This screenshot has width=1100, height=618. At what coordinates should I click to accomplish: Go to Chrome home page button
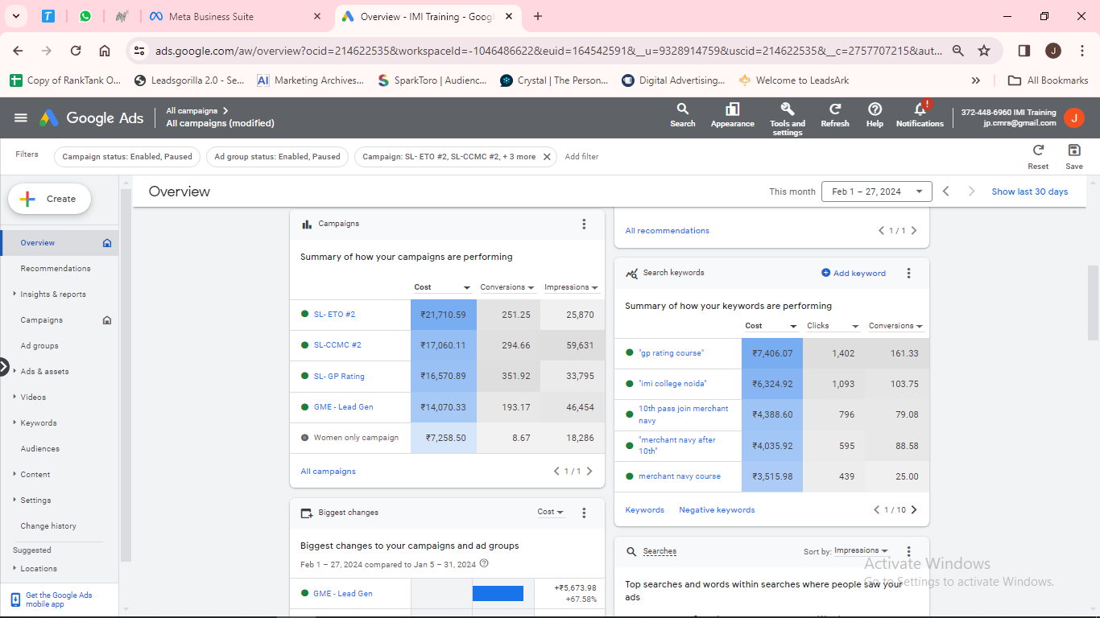click(x=105, y=51)
